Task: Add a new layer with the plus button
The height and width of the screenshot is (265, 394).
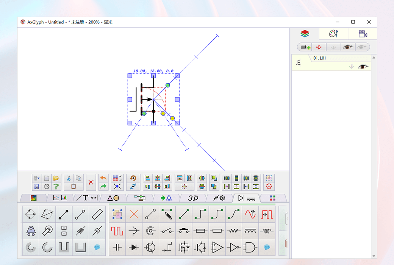Action: pos(305,47)
